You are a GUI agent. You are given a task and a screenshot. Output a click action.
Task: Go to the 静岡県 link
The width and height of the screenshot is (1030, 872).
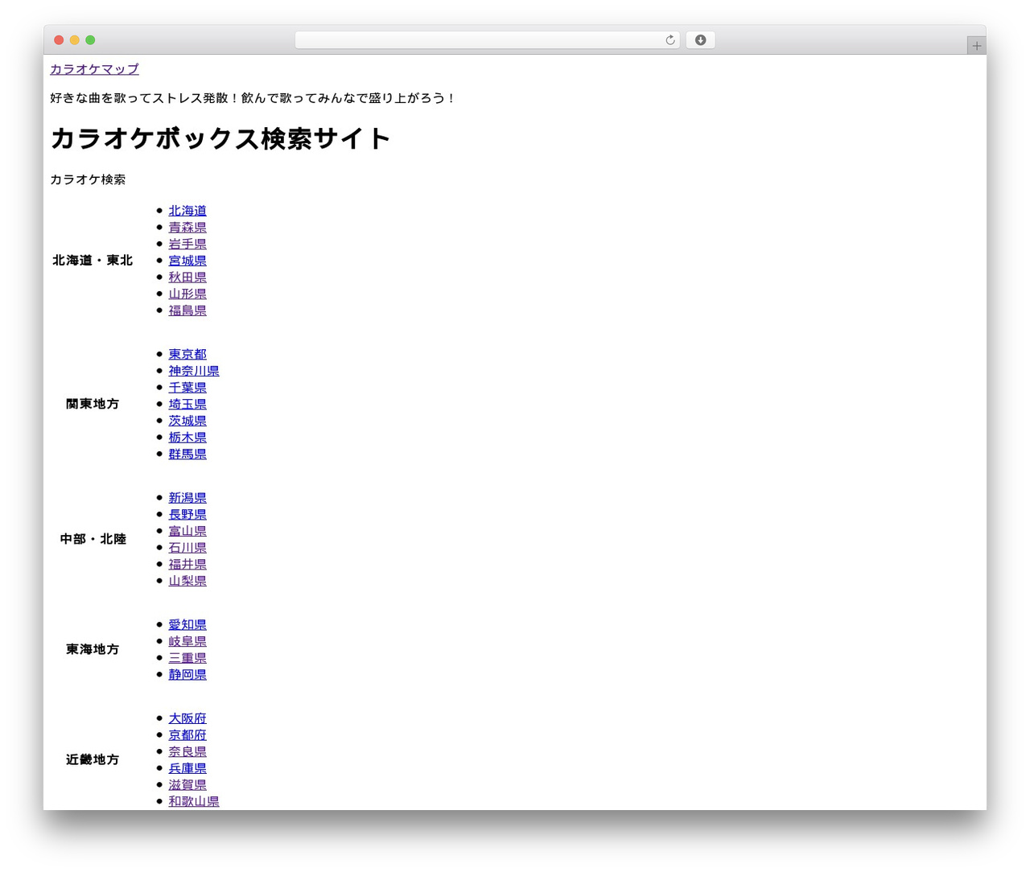pos(187,675)
